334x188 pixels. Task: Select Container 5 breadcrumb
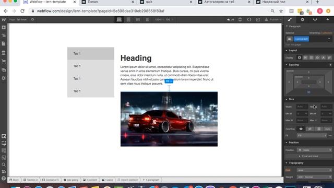tap(50, 180)
